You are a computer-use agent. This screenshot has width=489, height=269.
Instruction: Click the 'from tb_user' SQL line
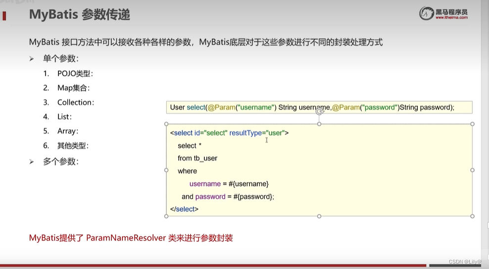(197, 158)
